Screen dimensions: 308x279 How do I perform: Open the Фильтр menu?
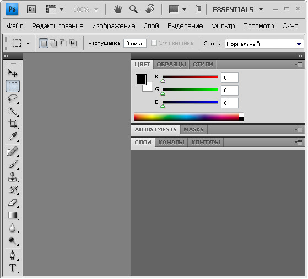tap(223, 26)
